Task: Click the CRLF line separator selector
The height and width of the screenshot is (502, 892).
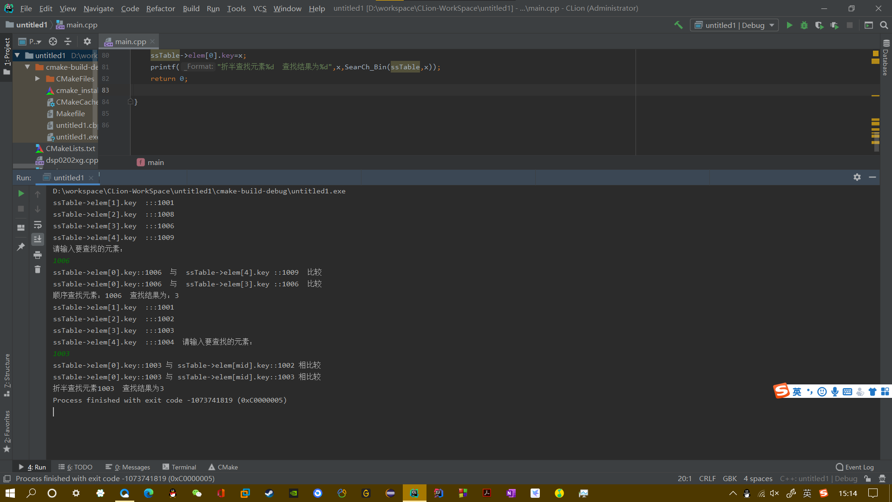Action: [707, 479]
